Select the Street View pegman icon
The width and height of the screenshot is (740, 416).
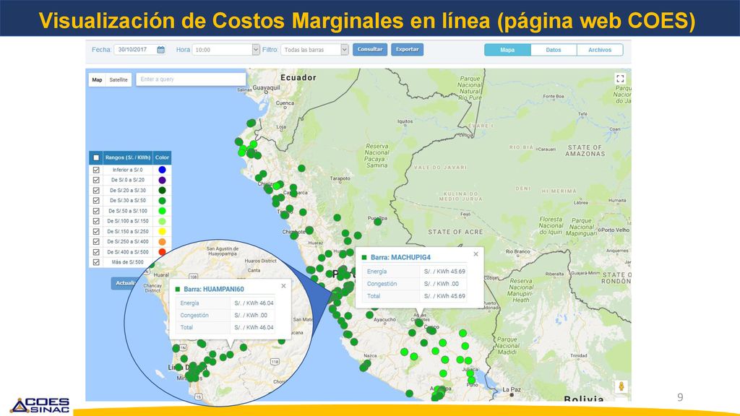coord(621,386)
